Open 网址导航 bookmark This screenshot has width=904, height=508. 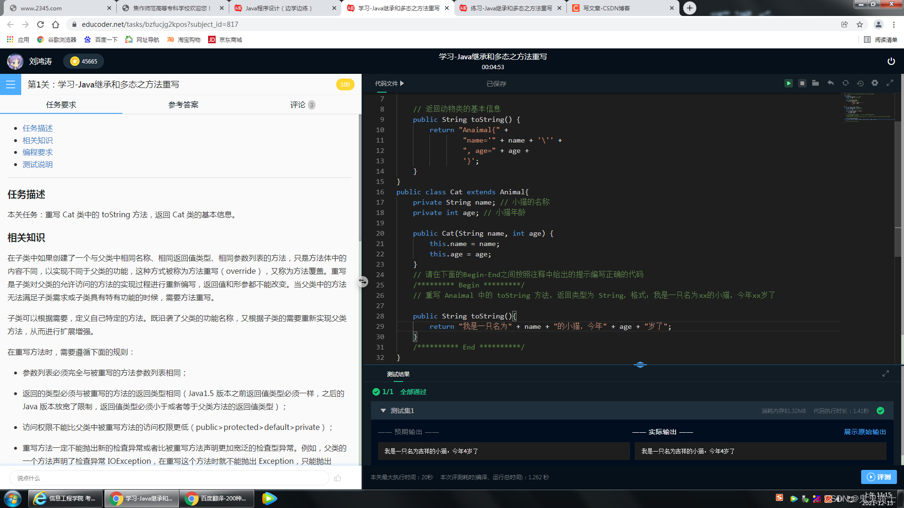pyautogui.click(x=142, y=40)
